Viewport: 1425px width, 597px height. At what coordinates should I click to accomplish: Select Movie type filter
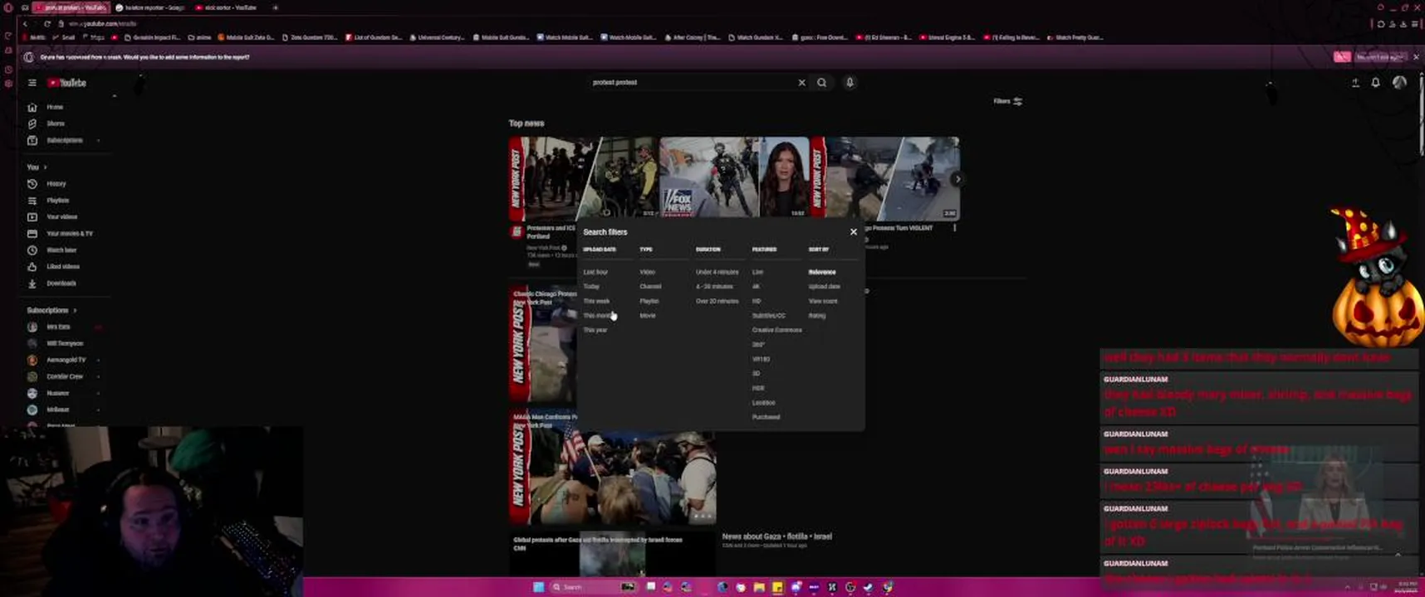click(x=648, y=316)
